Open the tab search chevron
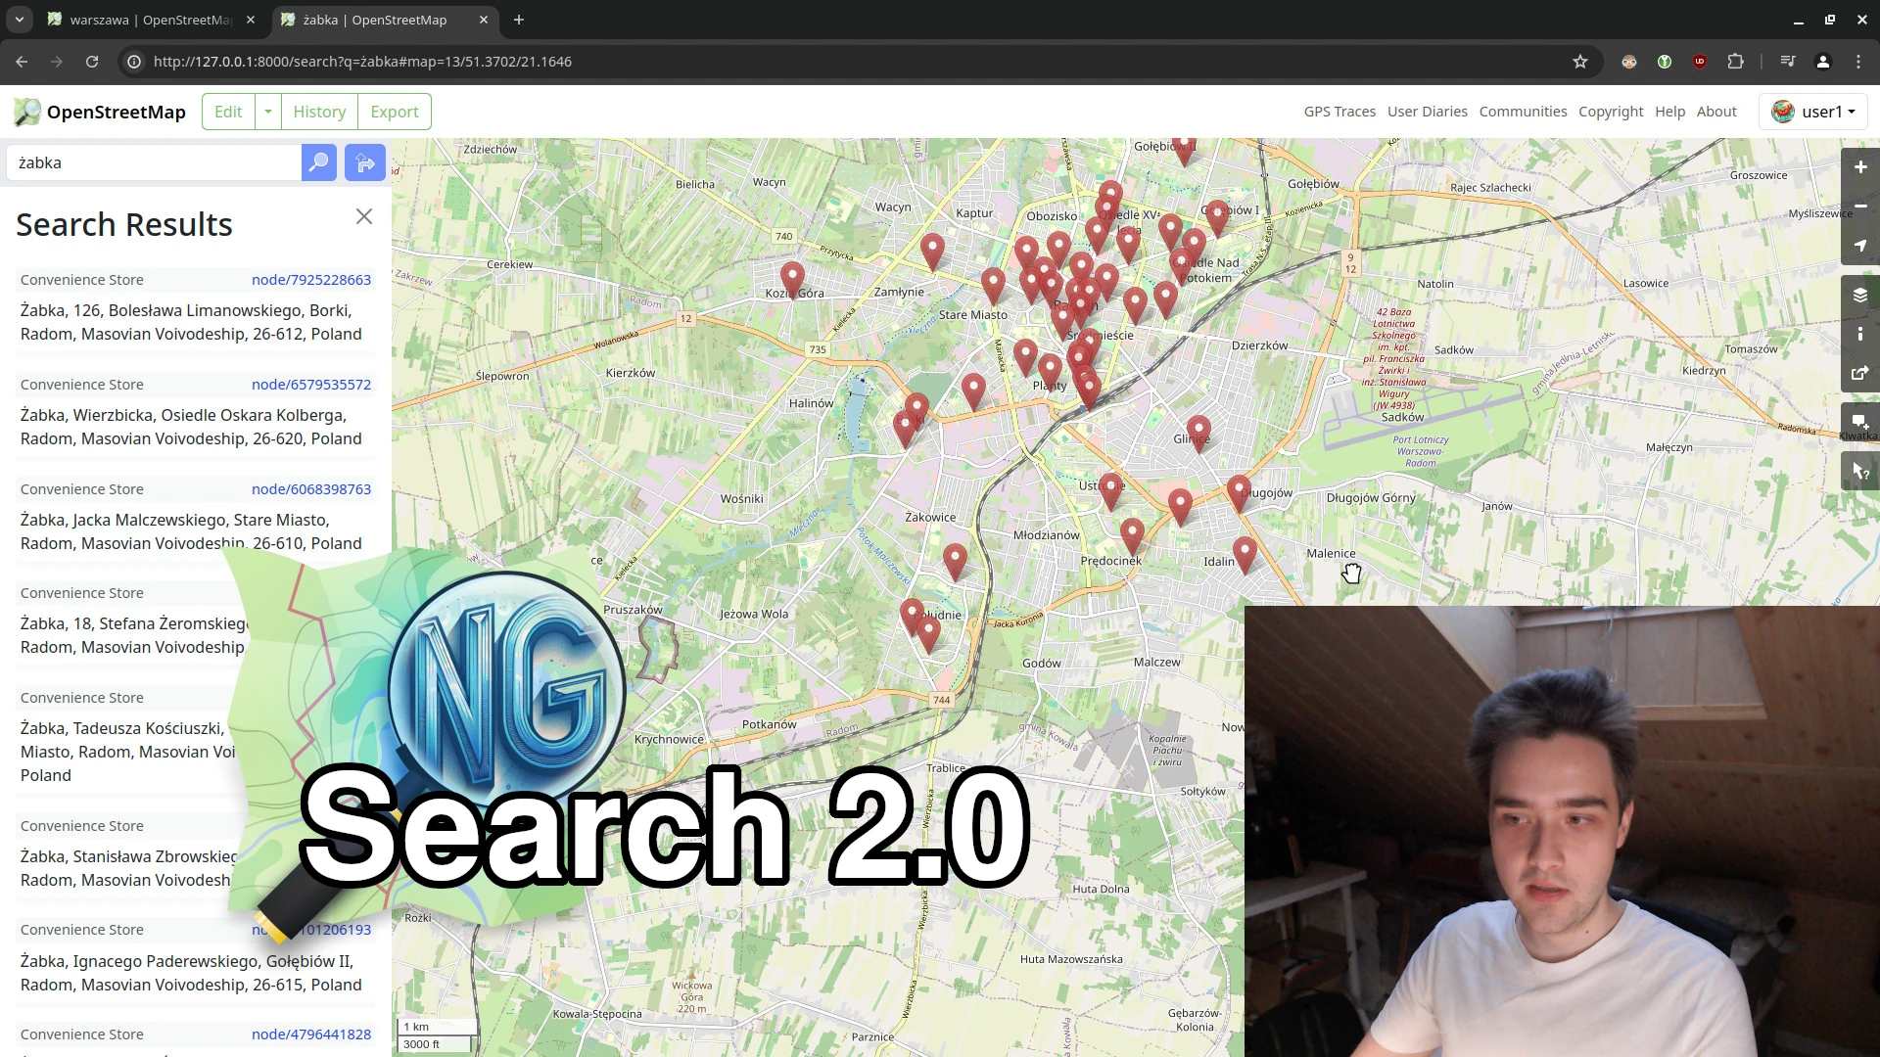1880x1057 pixels. pyautogui.click(x=20, y=20)
